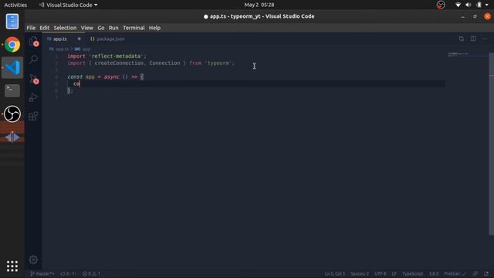Click the editor vertical scrollbar
This screenshot has width=494, height=278.
pos(491,144)
